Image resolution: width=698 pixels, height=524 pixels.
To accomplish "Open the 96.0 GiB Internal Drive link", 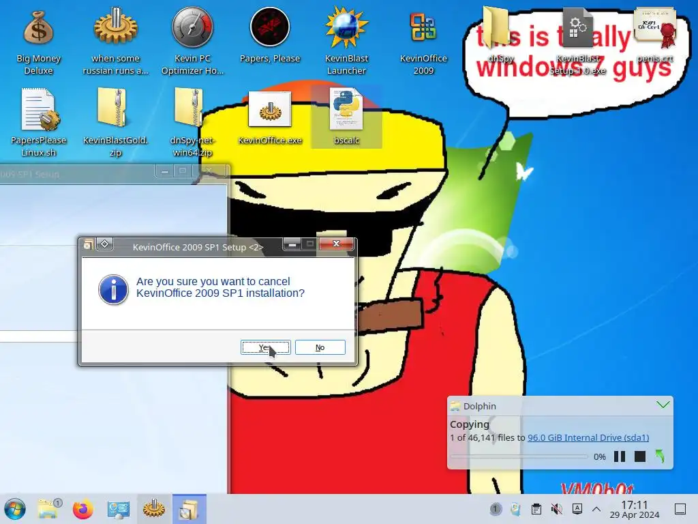I will 588,437.
